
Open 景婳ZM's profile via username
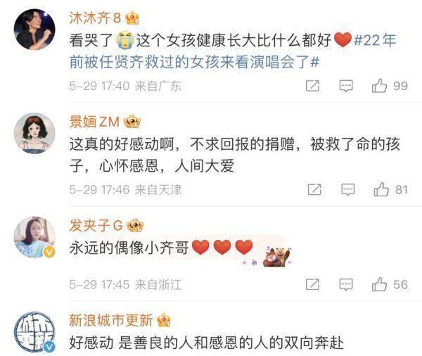click(94, 122)
